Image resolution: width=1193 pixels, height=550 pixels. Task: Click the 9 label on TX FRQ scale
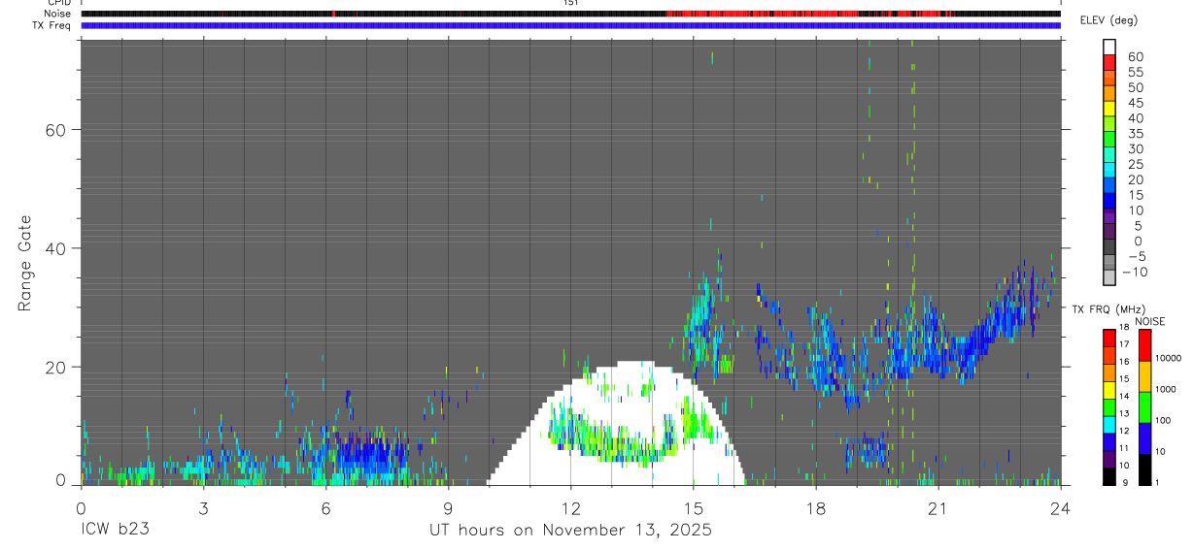[x=1123, y=483]
